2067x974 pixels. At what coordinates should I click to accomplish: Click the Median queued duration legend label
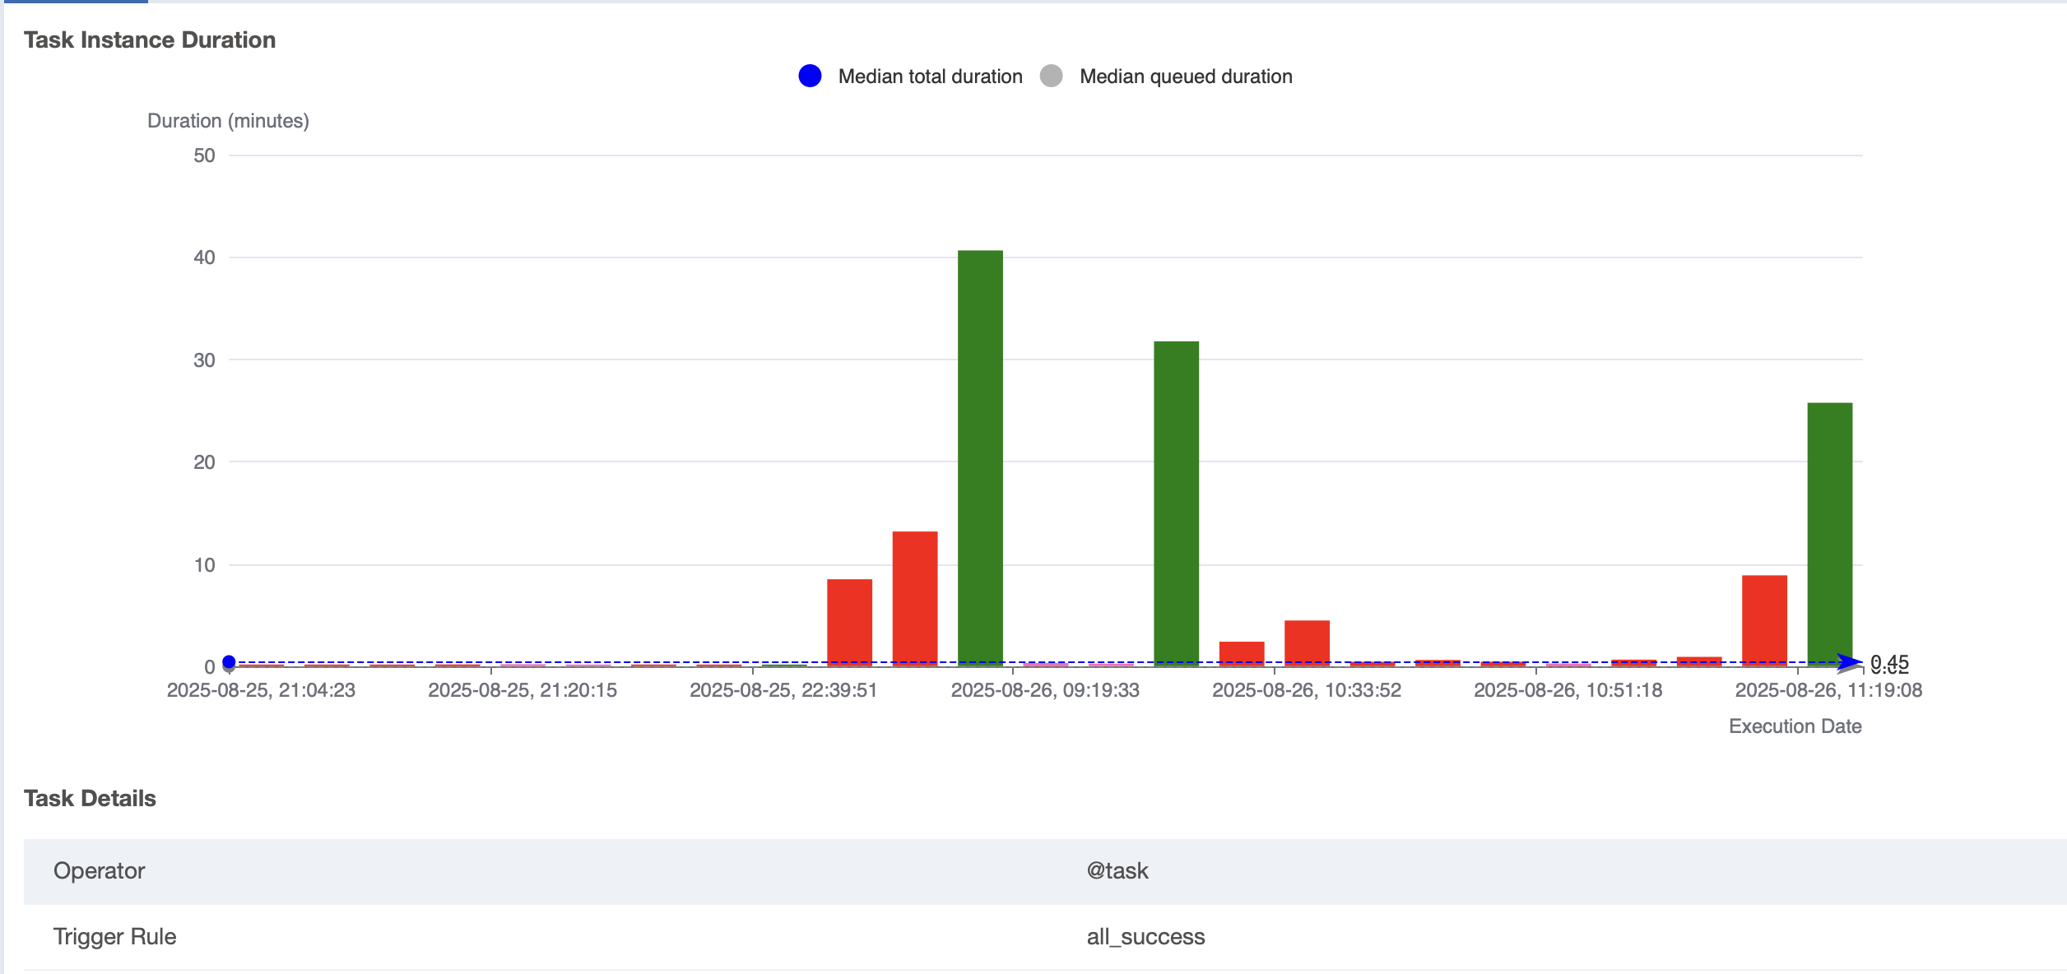[x=1185, y=77]
